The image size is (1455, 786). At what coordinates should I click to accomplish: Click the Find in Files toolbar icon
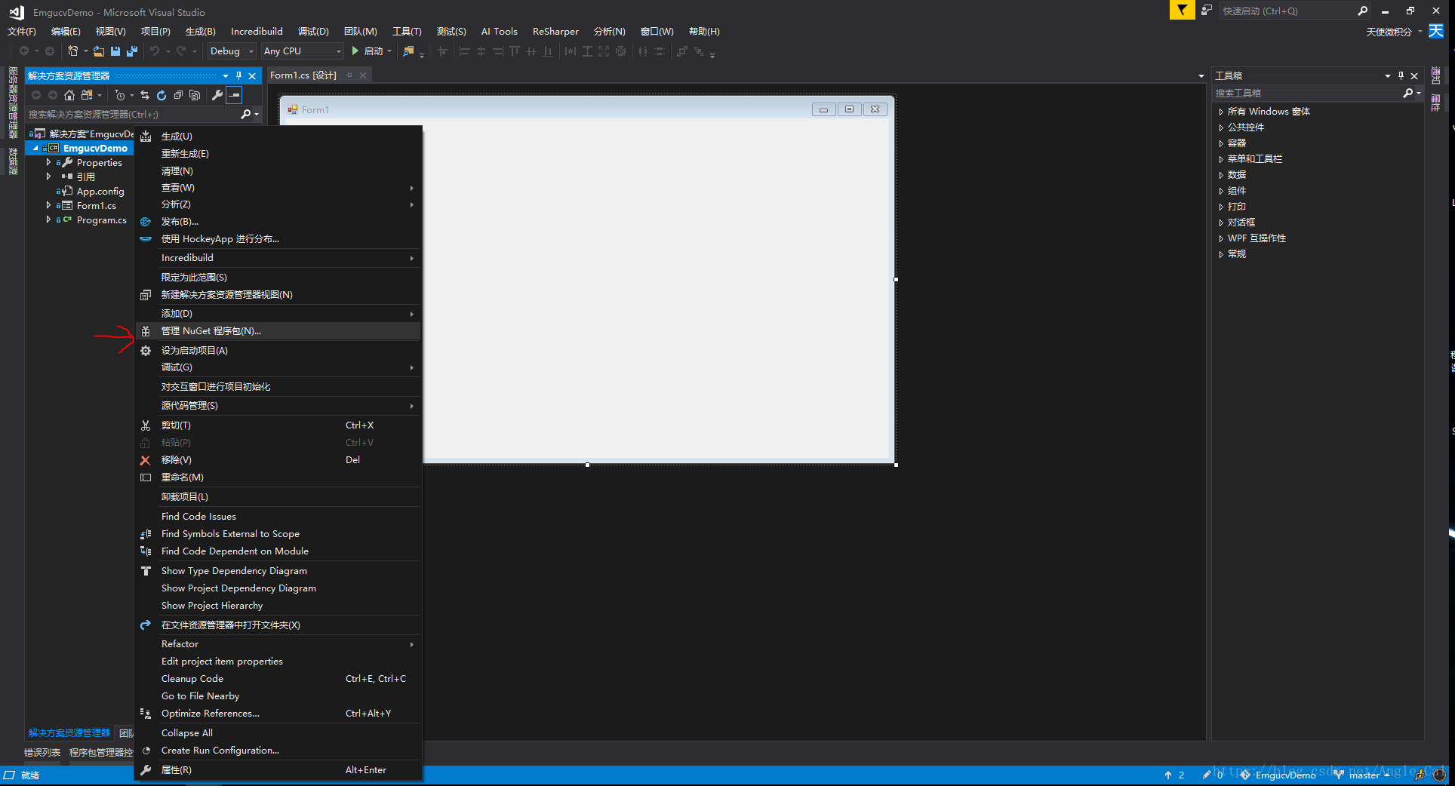coord(408,51)
